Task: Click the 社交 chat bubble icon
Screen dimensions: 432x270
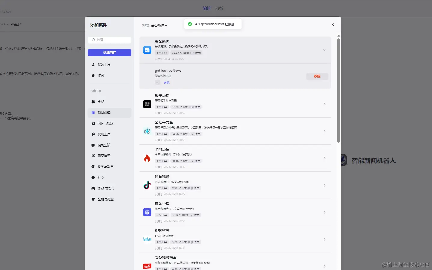Action: (x=93, y=177)
